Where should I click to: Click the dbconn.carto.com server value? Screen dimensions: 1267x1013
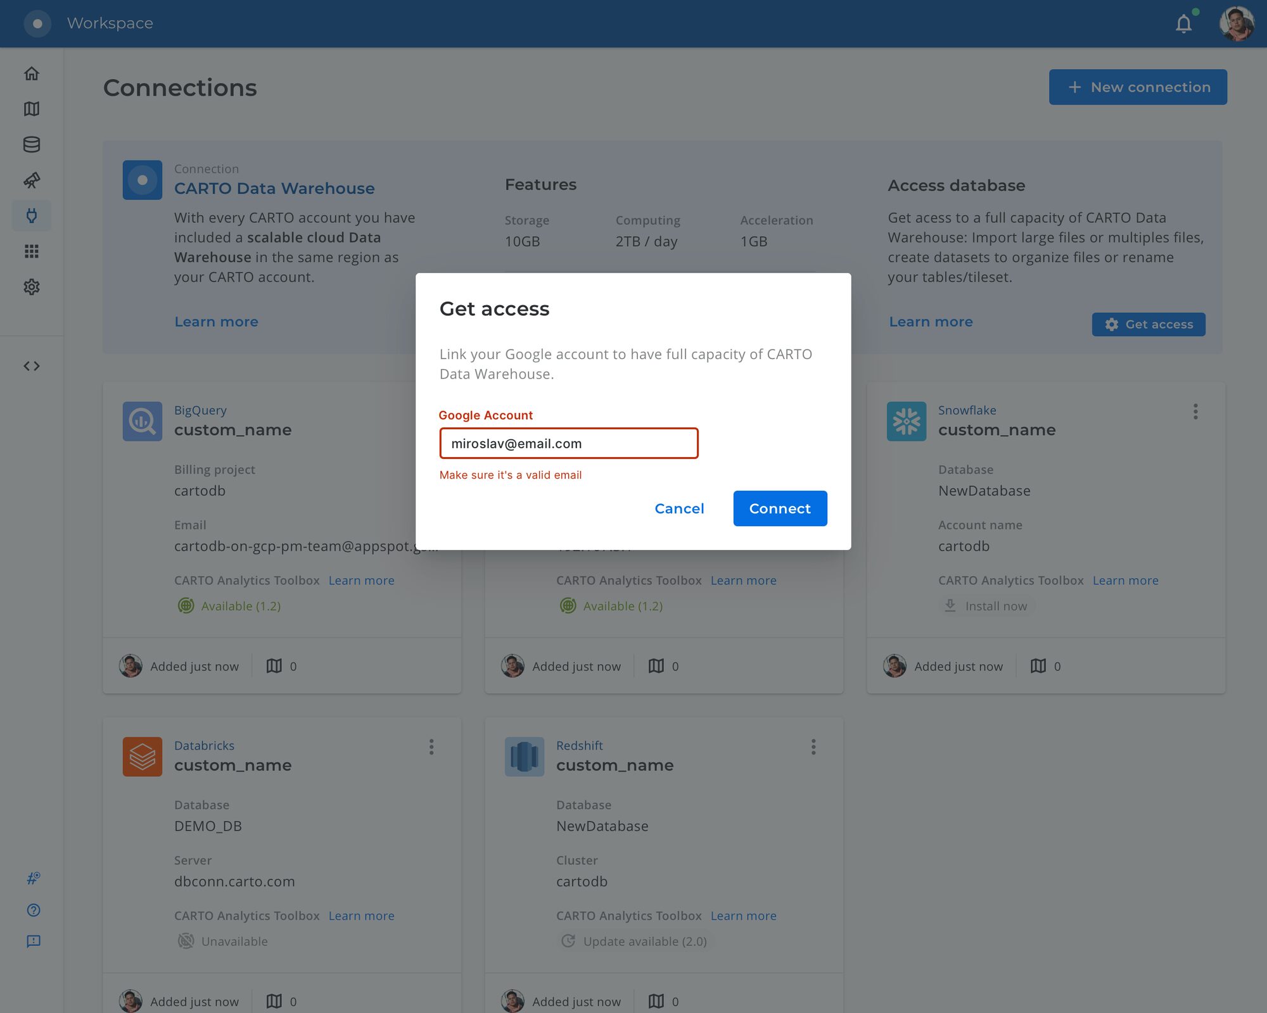point(234,882)
